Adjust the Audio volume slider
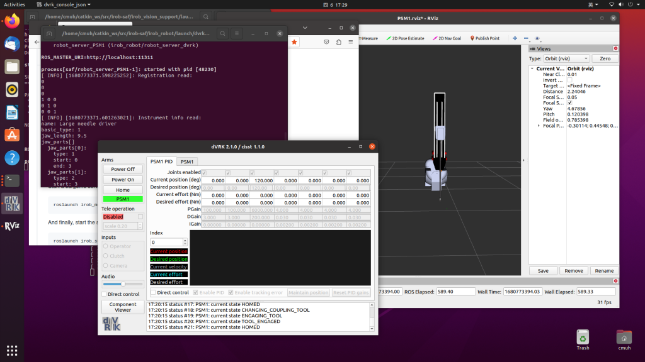The height and width of the screenshot is (362, 645). click(122, 284)
